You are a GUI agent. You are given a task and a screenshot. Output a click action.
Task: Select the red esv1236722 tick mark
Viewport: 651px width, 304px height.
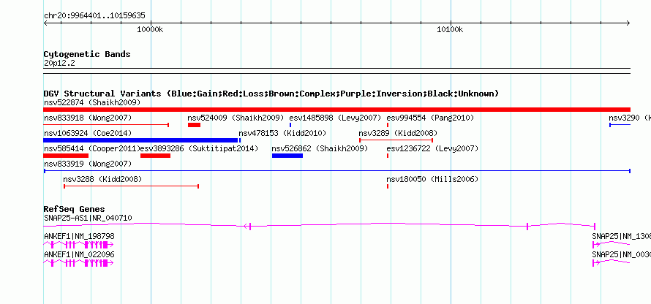(388, 156)
